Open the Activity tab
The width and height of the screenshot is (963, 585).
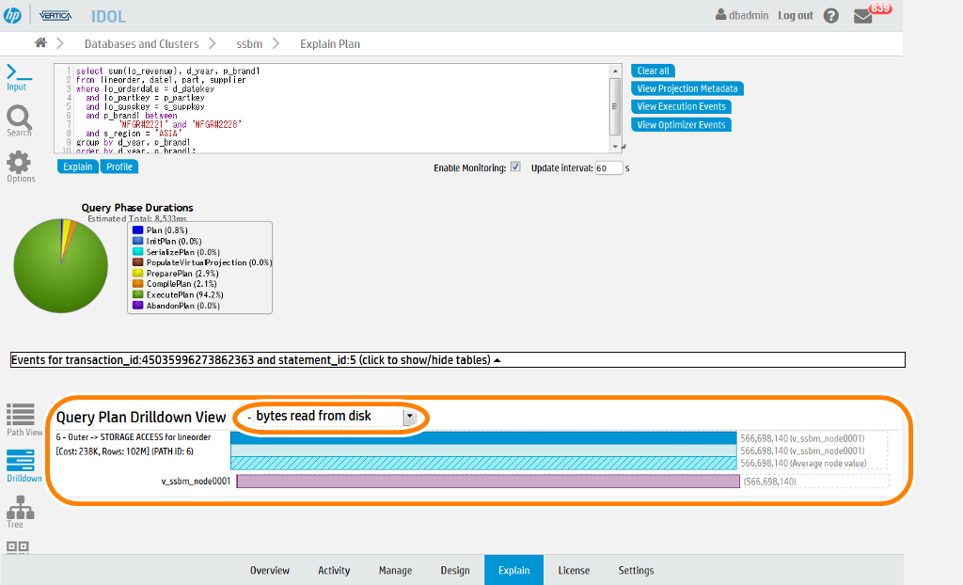[x=334, y=570]
